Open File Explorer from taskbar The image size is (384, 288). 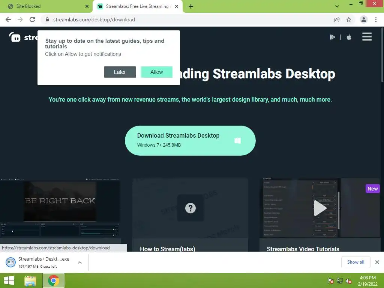30,280
